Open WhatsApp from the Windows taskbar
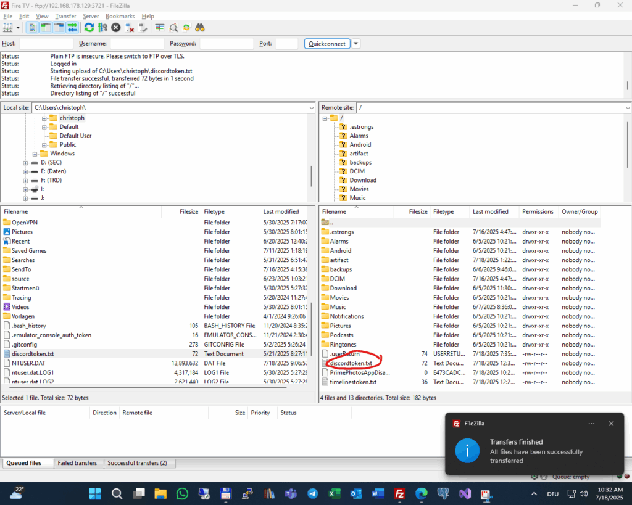The height and width of the screenshot is (505, 632). pyautogui.click(x=182, y=493)
